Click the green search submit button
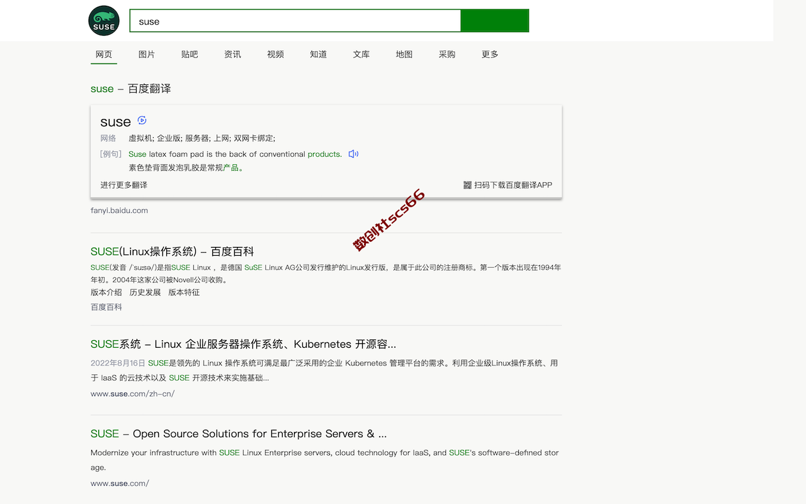 495,21
